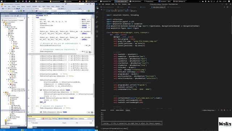Toggle the 0 Warnings filter
This screenshot has width=232, height=131.
pyautogui.click(x=54, y=119)
